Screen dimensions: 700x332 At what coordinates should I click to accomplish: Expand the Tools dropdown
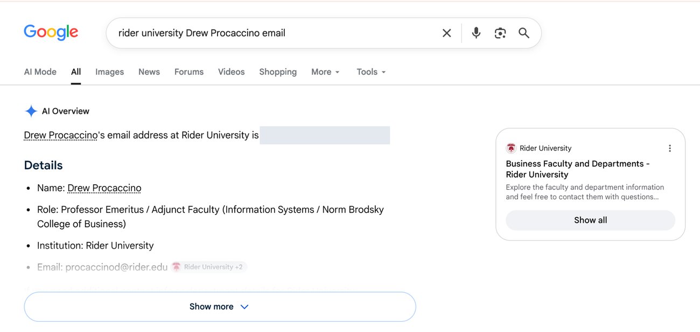click(371, 72)
